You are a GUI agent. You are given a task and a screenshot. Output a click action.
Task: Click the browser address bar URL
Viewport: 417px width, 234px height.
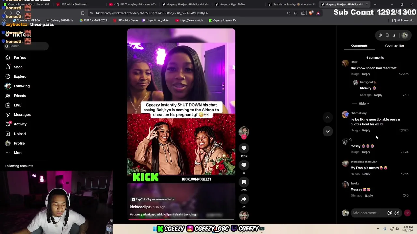[x=152, y=13]
